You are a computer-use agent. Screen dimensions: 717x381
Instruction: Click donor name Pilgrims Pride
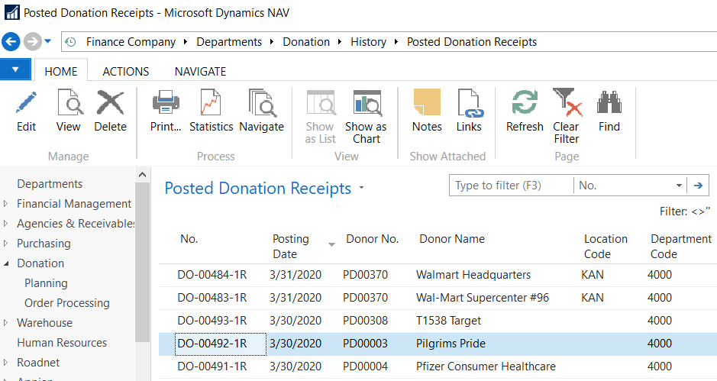coord(451,344)
